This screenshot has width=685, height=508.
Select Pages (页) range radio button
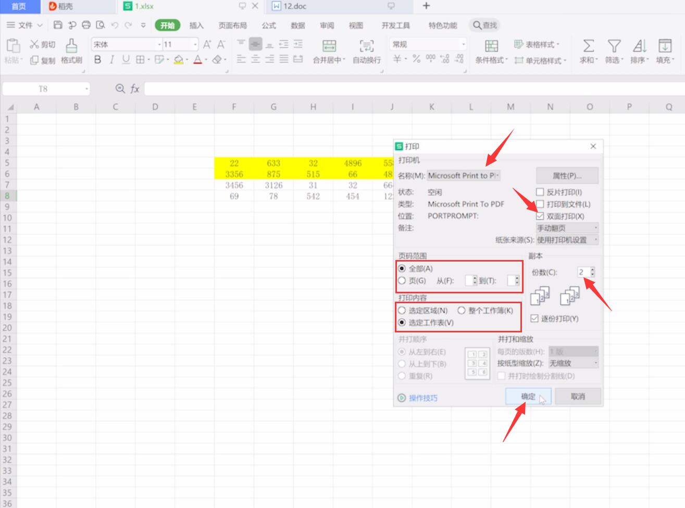(402, 280)
